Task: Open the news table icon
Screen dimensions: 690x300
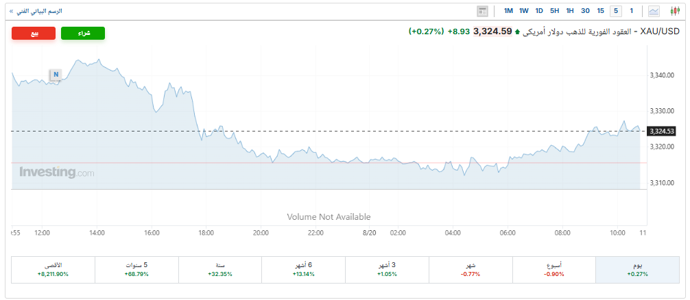Action: (483, 11)
